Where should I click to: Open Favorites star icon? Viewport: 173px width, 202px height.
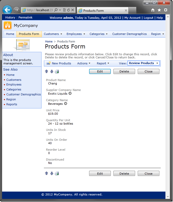(x=159, y=10)
